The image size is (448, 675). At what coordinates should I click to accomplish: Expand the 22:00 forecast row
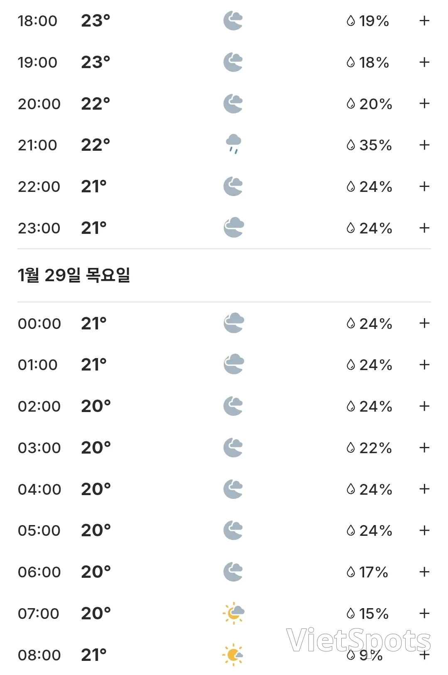(424, 187)
